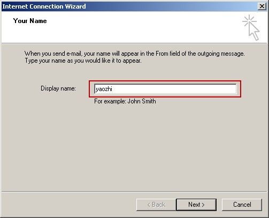Screen dimensions: 269x218
Task: Cancel the Internet Connection Wizard
Action: pyautogui.click(x=242, y=205)
